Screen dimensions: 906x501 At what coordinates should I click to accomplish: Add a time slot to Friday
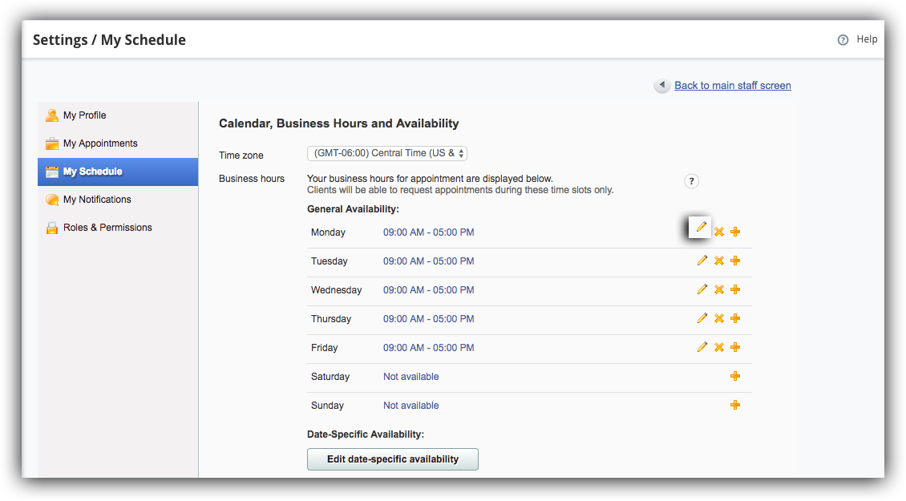click(735, 347)
